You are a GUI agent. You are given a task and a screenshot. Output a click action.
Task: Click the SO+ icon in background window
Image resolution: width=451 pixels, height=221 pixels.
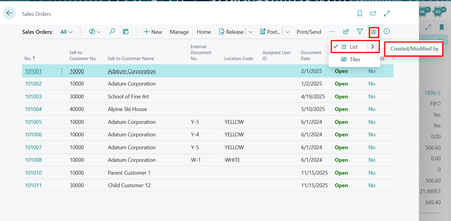point(439,12)
